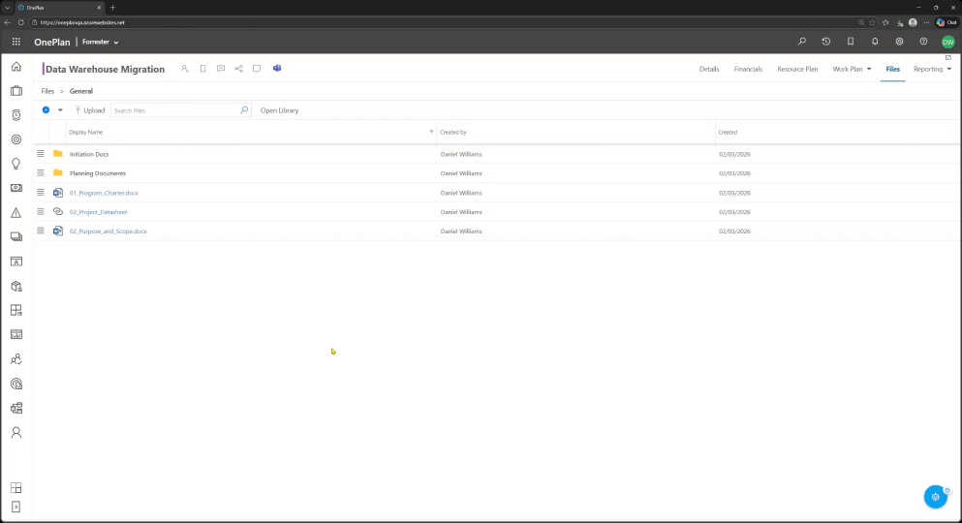Viewport: 962px width, 523px height.
Task: Open the single user sidebar icon
Action: pos(16,433)
